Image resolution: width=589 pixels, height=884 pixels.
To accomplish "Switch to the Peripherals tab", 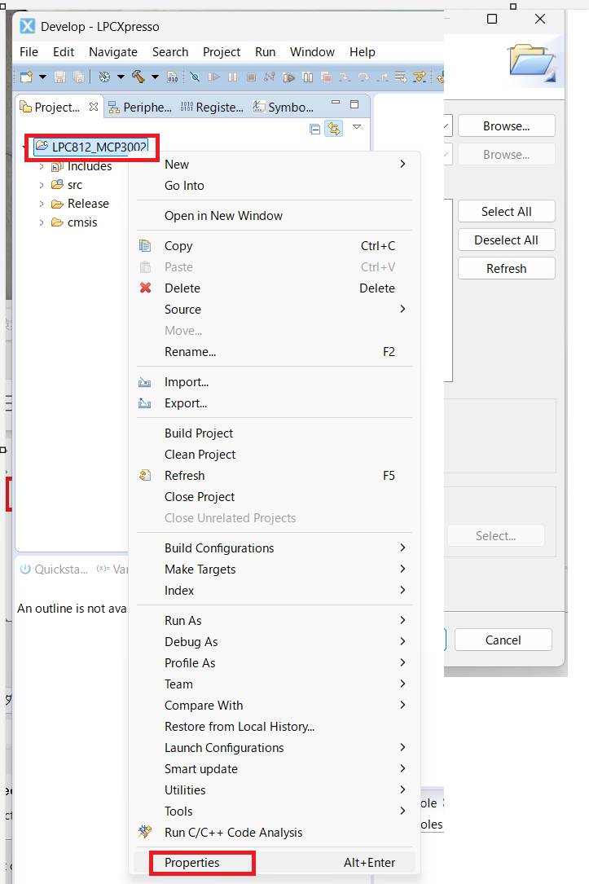I will click(x=140, y=107).
